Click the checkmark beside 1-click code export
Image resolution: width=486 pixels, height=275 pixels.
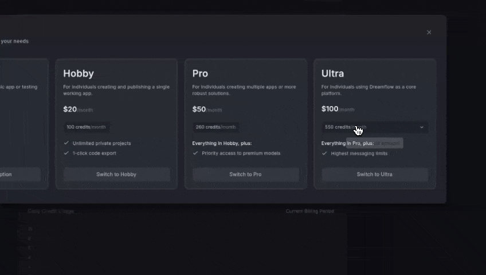point(66,153)
